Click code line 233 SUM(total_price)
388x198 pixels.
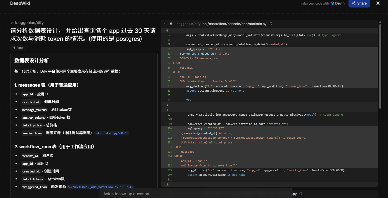pos(207,142)
